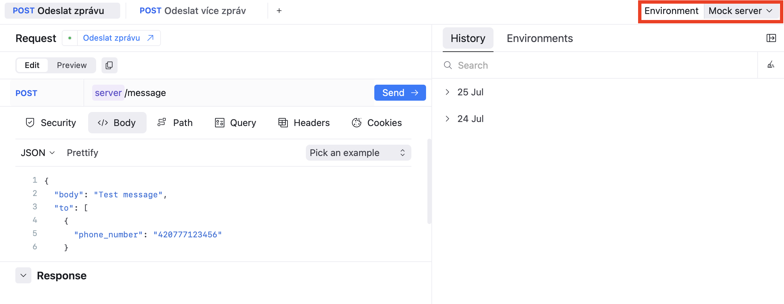
Task: Click the clear history broom icon
Action: tap(771, 65)
